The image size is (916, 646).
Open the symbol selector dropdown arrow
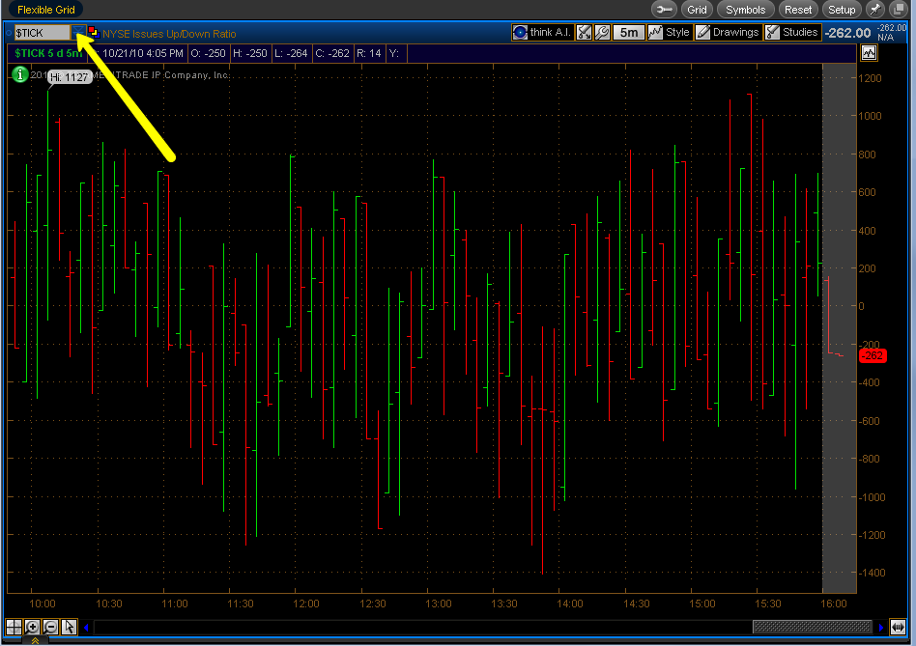coord(78,33)
